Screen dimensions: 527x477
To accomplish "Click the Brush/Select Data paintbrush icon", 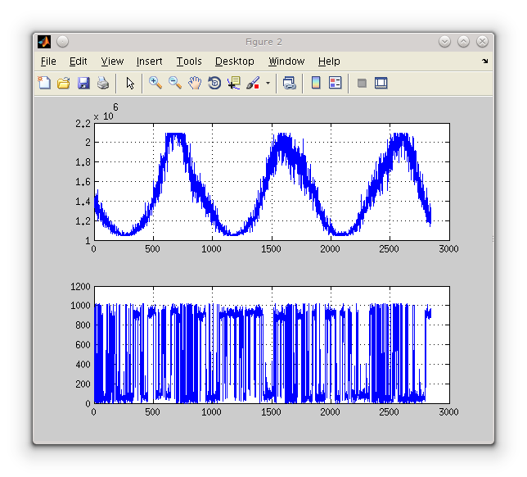I will pyautogui.click(x=253, y=83).
